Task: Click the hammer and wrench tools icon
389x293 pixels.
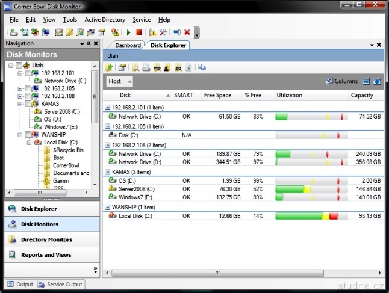Action: point(163,32)
